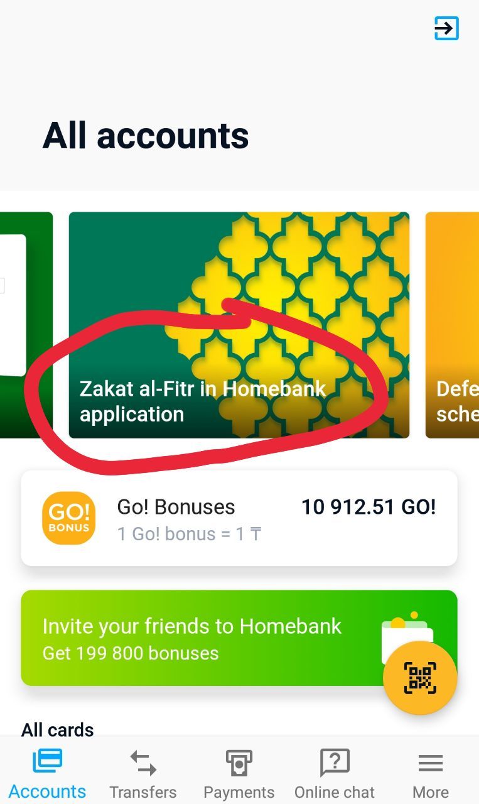Image resolution: width=479 pixels, height=804 pixels.
Task: Tap the All accounts title
Action: (146, 136)
